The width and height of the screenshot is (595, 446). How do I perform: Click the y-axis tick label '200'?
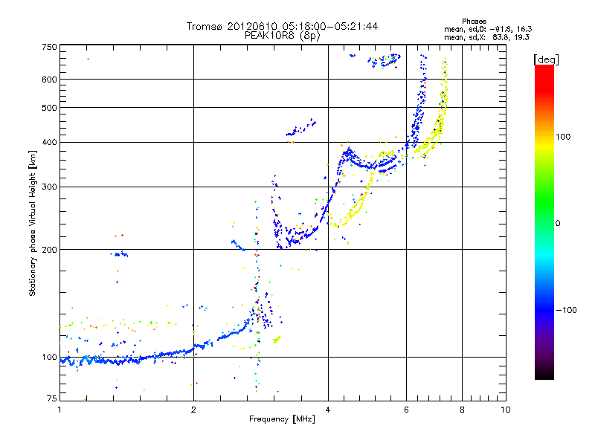tap(49, 250)
